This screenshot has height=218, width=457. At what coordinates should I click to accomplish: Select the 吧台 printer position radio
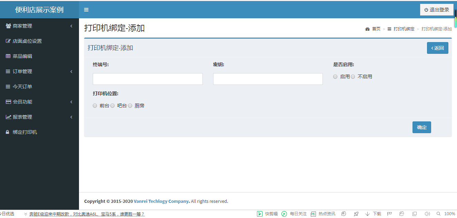112,106
